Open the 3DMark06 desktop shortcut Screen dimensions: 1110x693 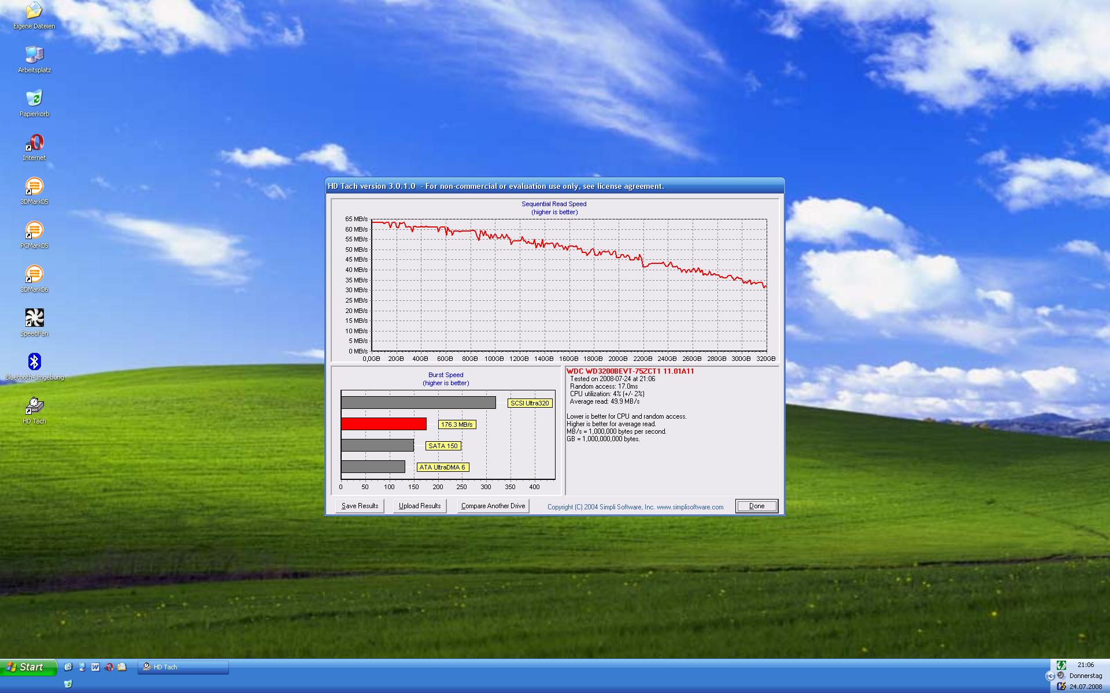(34, 274)
